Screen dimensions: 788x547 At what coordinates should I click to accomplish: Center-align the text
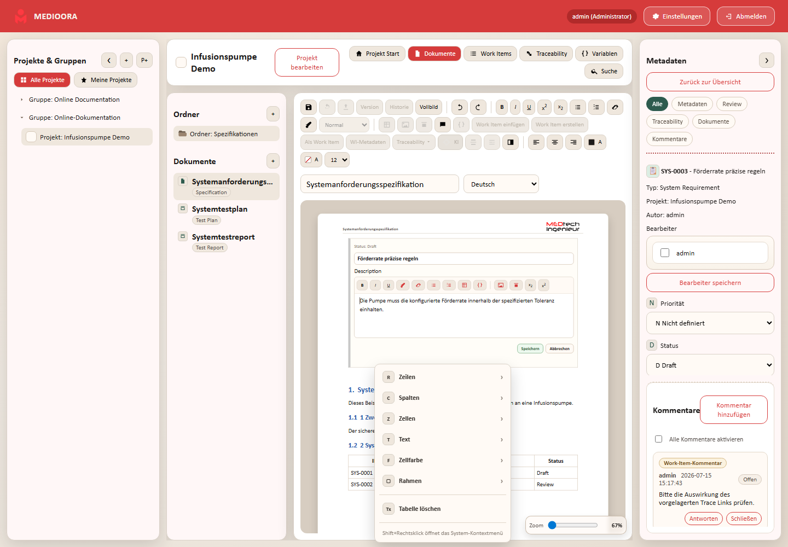555,142
